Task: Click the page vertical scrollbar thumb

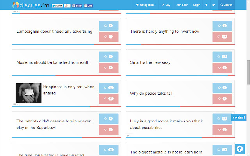Action: [248, 73]
